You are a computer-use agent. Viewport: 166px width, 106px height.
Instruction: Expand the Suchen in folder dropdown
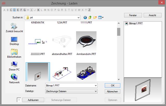[78, 18]
